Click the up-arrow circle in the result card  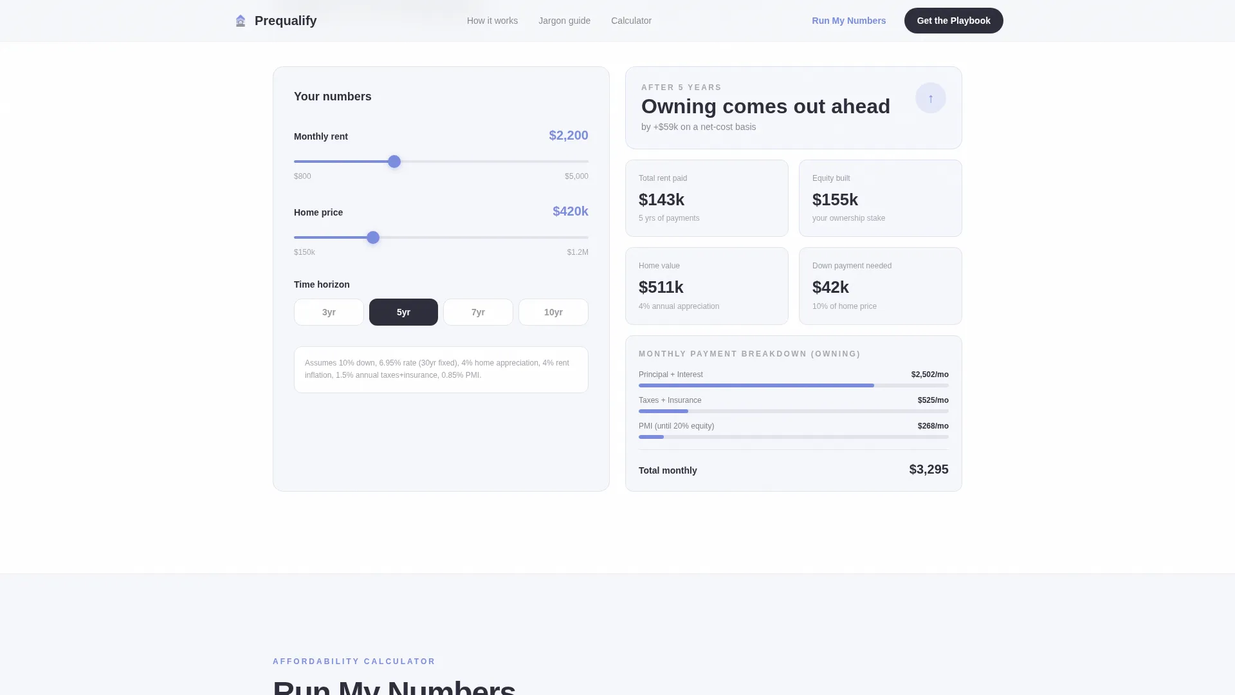(x=930, y=98)
